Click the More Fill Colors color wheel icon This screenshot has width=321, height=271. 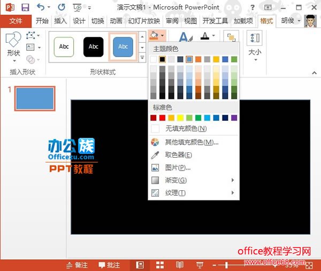coord(155,142)
